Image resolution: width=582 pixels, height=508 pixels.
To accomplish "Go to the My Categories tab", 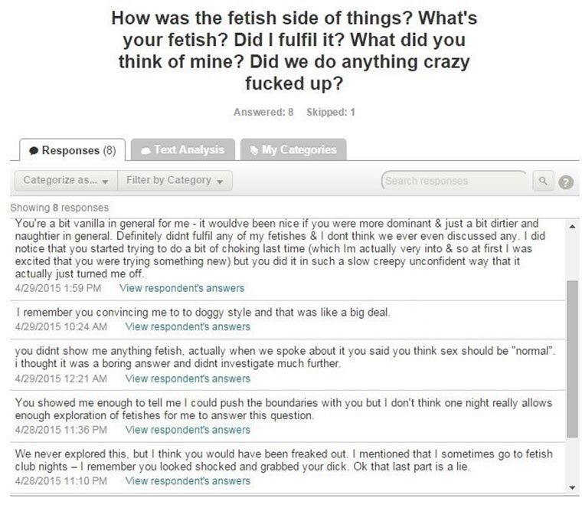I will coord(292,149).
